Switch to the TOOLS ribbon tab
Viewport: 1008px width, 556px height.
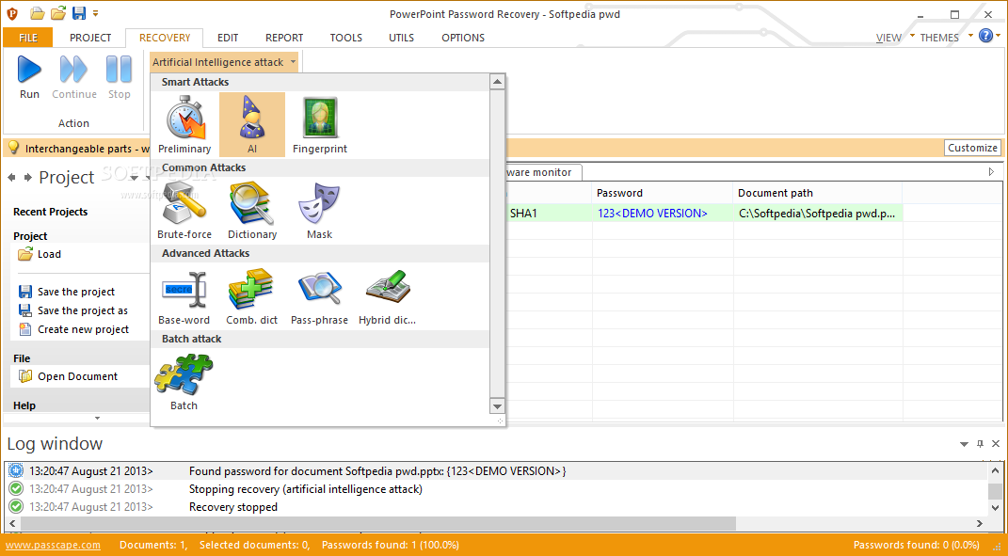click(345, 38)
